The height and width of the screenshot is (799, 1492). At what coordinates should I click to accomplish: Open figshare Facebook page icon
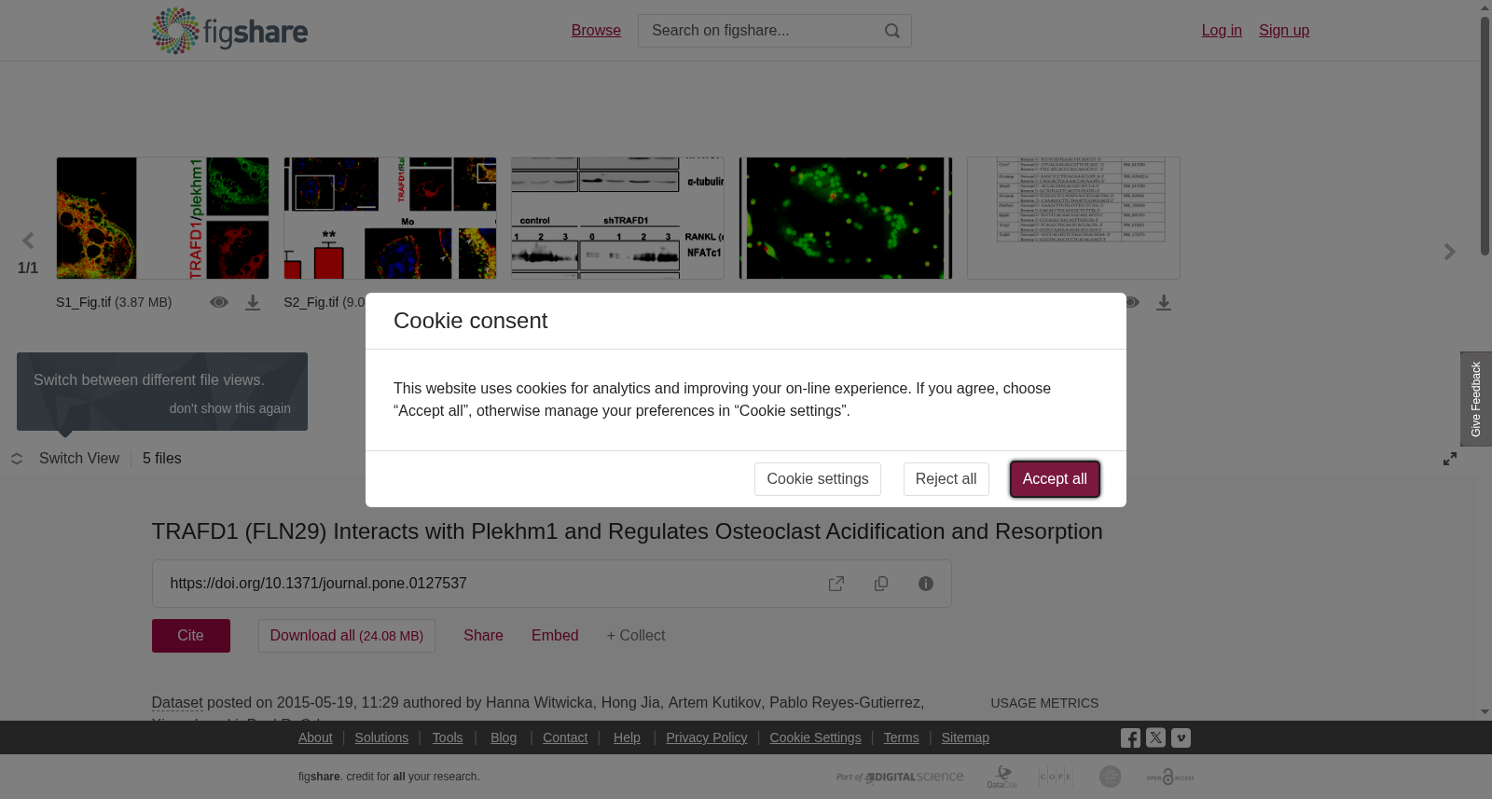click(x=1130, y=738)
